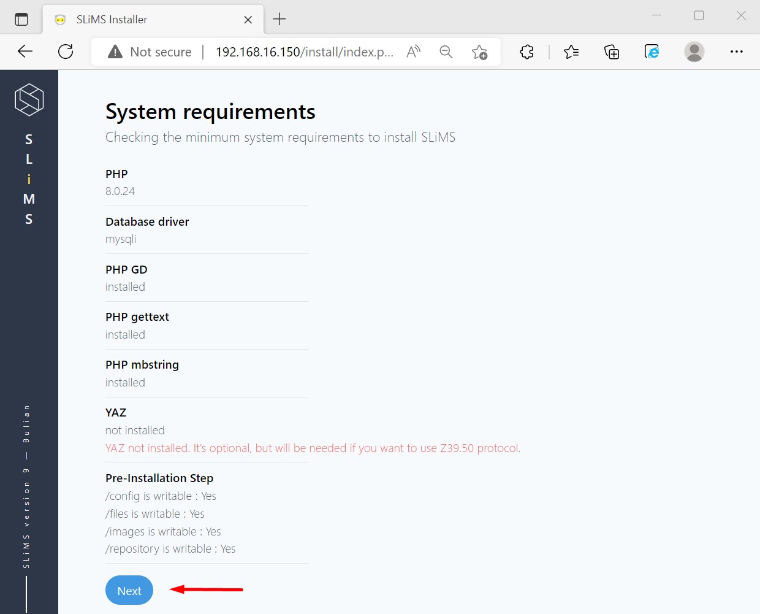Refresh the installer page
This screenshot has height=614, width=760.
[x=66, y=52]
